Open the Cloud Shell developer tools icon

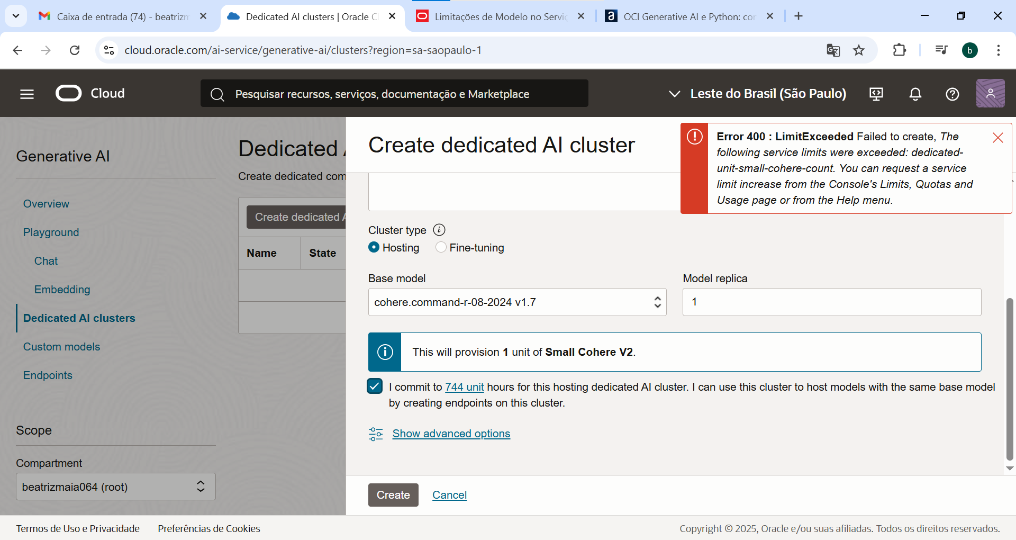pyautogui.click(x=876, y=94)
